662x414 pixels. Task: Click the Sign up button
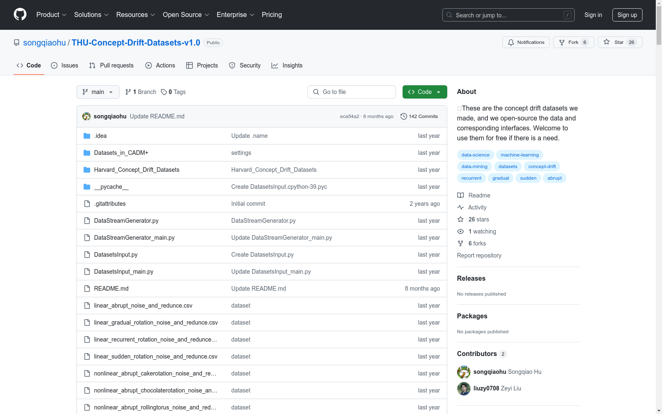point(627,15)
